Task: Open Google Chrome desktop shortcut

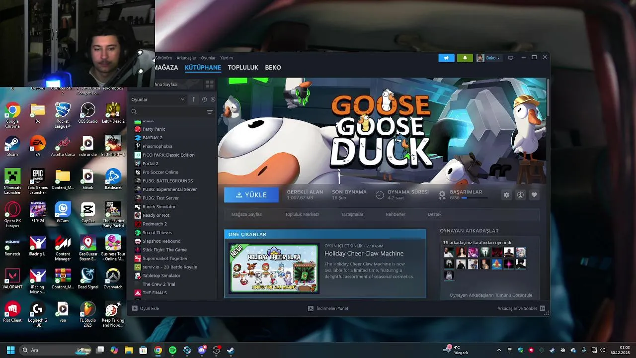Action: click(12, 115)
